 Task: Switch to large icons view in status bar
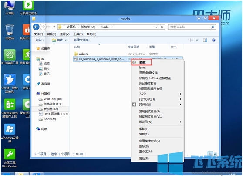click(x=216, y=154)
